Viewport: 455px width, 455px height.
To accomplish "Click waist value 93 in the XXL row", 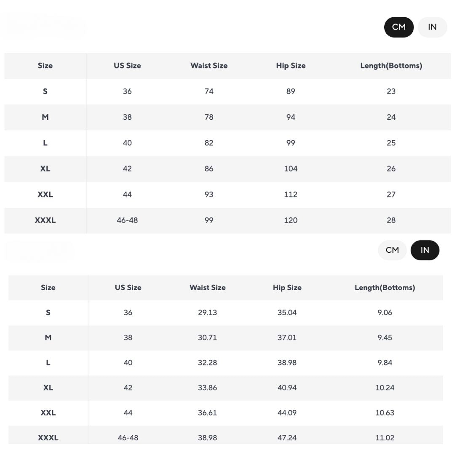I will coord(209,195).
